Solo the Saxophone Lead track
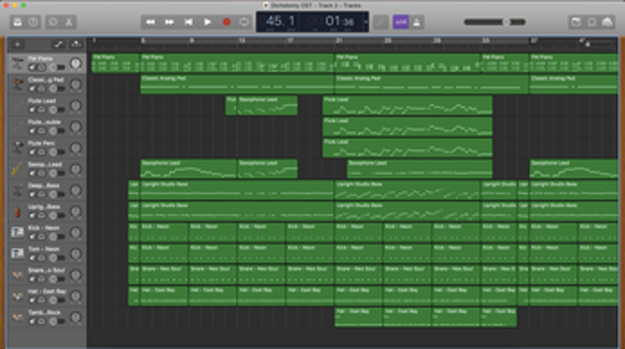The height and width of the screenshot is (349, 625). point(41,174)
